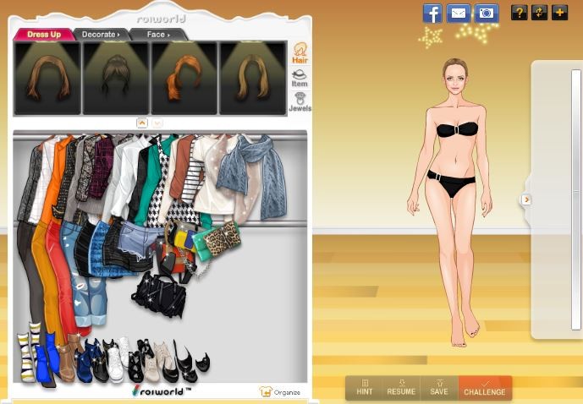The height and width of the screenshot is (404, 583).
Task: Switch to the Dress Up tab
Action: coord(43,35)
